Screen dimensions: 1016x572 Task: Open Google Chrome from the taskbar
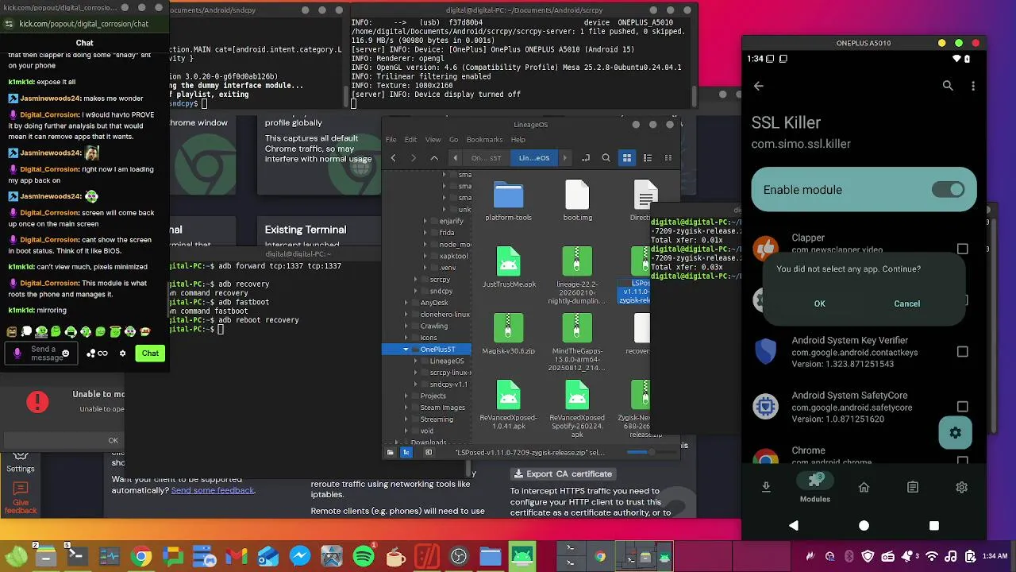[x=141, y=556]
